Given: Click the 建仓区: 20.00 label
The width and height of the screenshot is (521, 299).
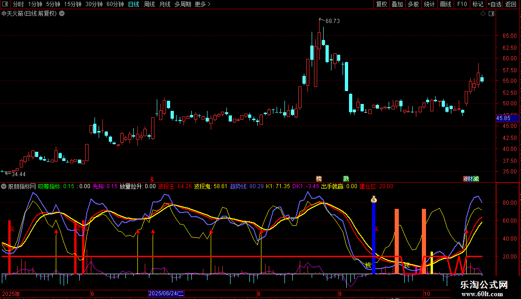Looking at the screenshot, I should tap(377, 186).
